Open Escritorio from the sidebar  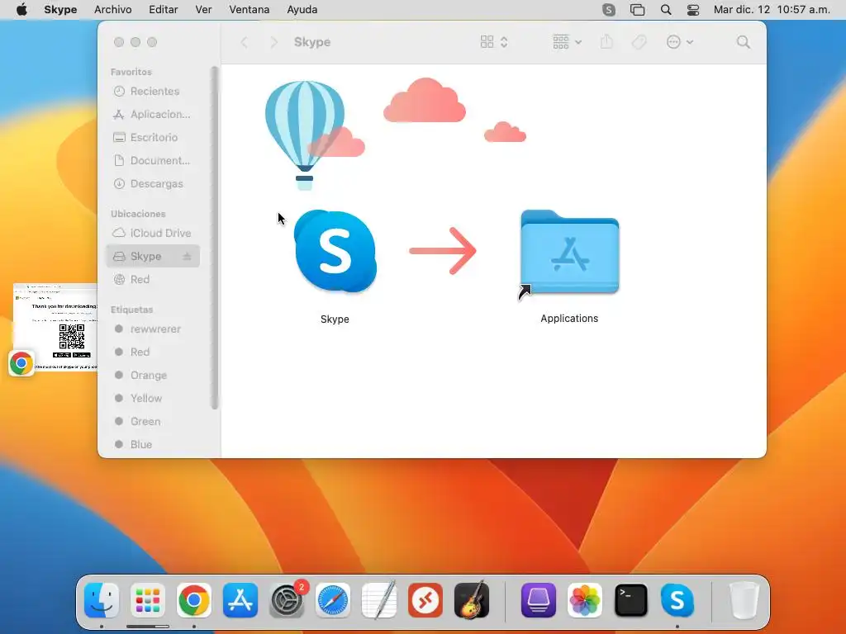coord(153,138)
